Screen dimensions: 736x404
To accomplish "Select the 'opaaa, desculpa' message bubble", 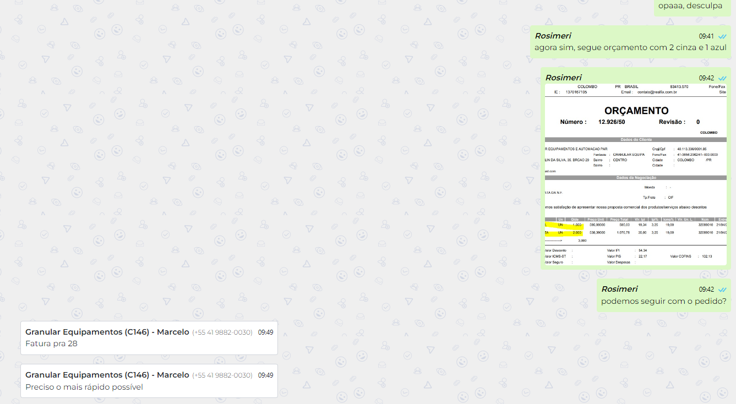I will (x=690, y=6).
